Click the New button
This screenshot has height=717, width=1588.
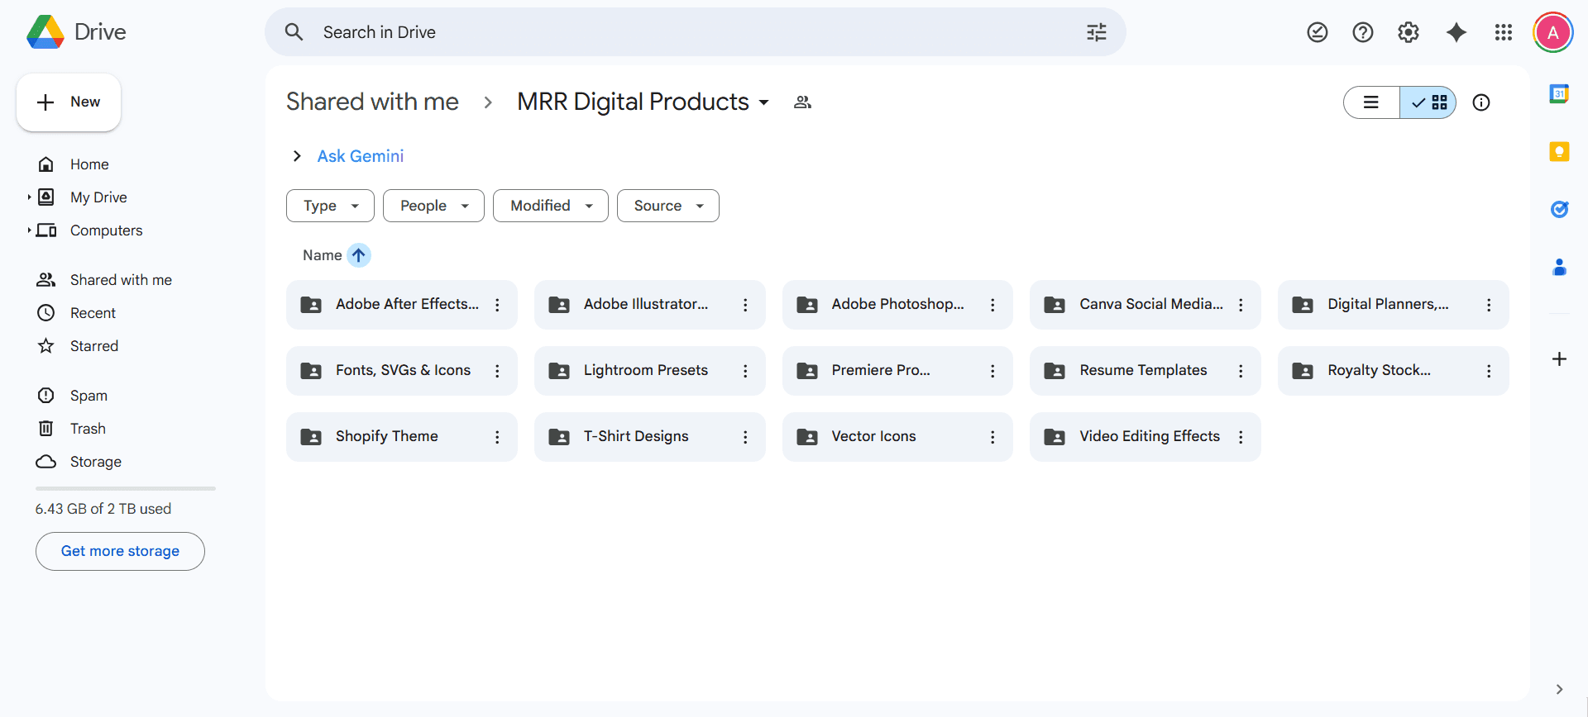pos(69,102)
